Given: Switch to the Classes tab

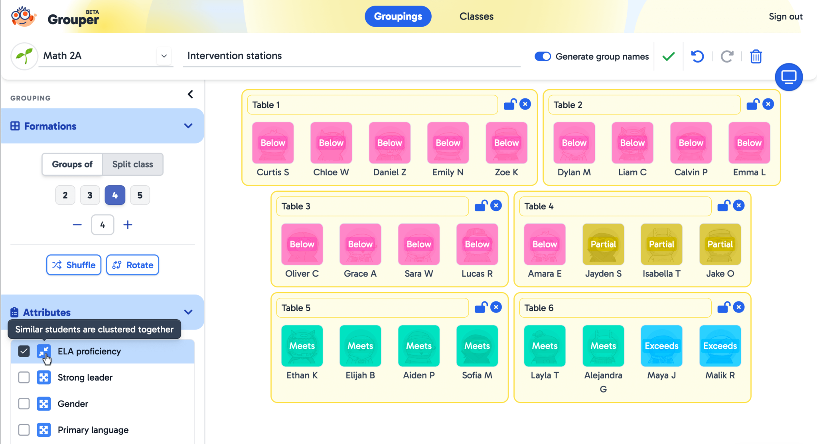Looking at the screenshot, I should tap(476, 16).
